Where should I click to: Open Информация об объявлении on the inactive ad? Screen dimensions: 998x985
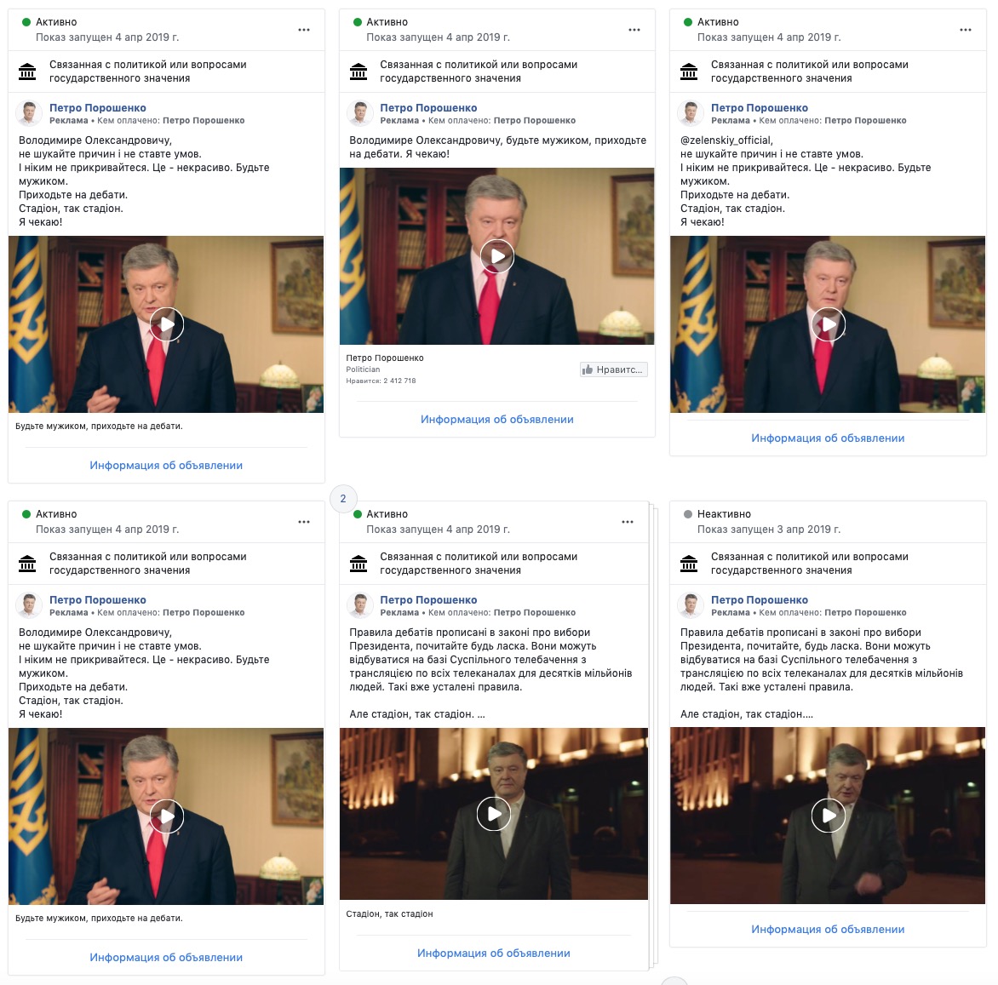click(x=828, y=929)
